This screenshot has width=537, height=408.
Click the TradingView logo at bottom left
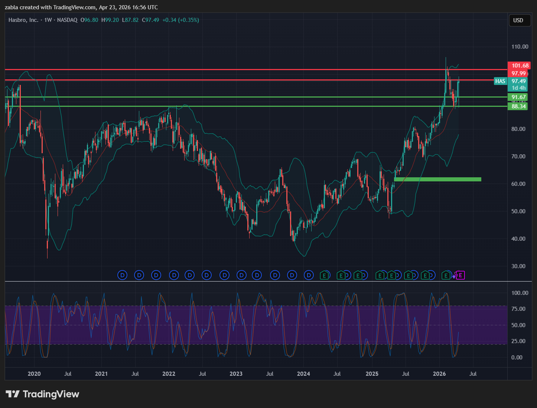[42, 394]
